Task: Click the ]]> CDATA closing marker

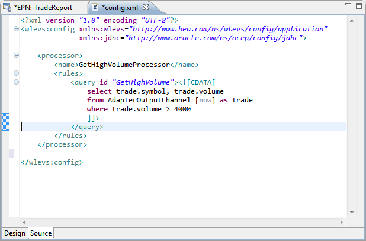Action: click(x=94, y=118)
